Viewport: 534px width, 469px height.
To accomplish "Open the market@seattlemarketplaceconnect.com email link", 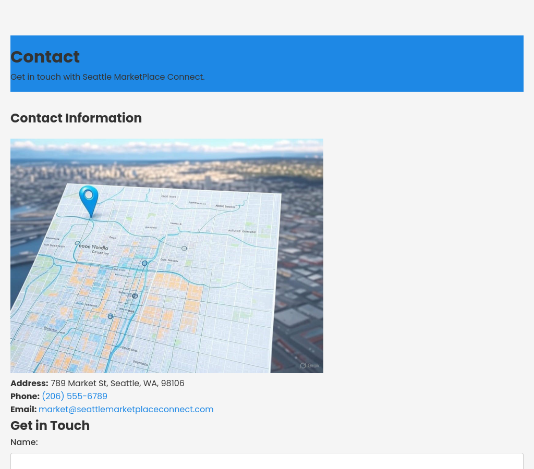I will pyautogui.click(x=126, y=409).
